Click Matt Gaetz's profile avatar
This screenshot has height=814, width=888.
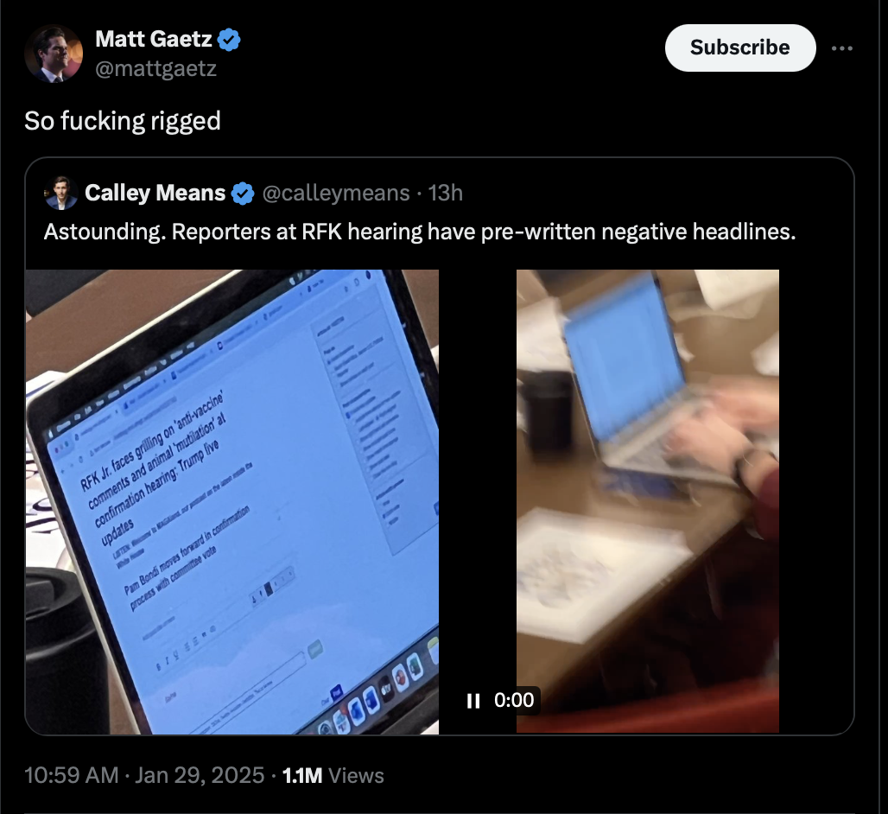(54, 54)
